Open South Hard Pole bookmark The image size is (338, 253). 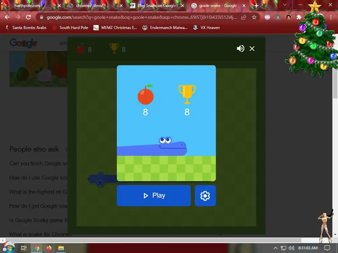pos(70,28)
